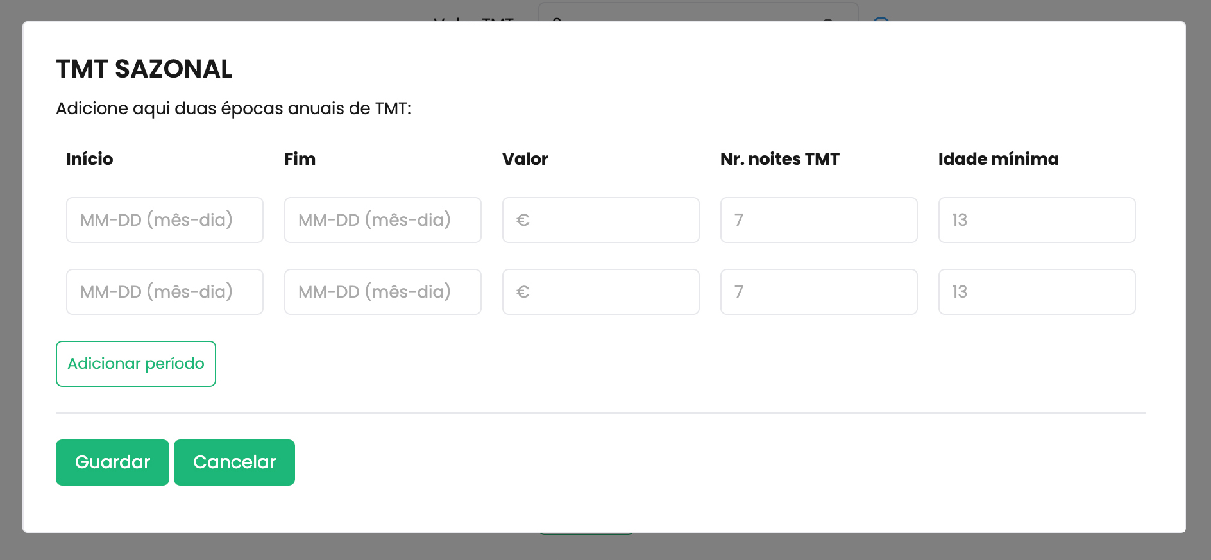Click the first row Valor euro field

click(601, 220)
